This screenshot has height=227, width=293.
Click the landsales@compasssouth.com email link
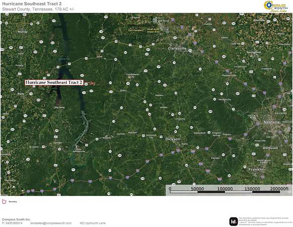pyautogui.click(x=51, y=223)
